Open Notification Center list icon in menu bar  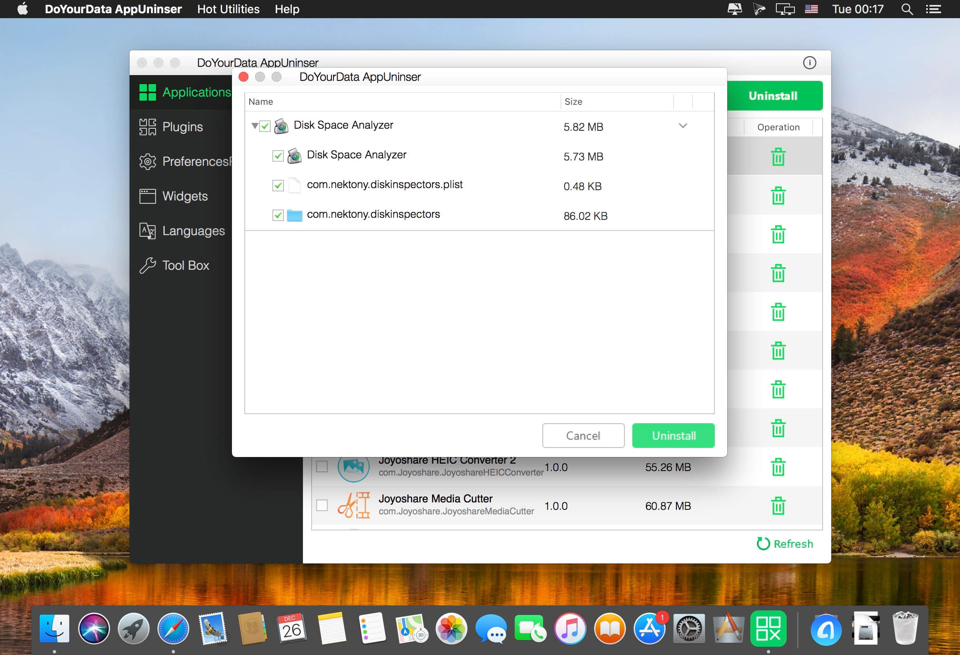click(x=933, y=9)
